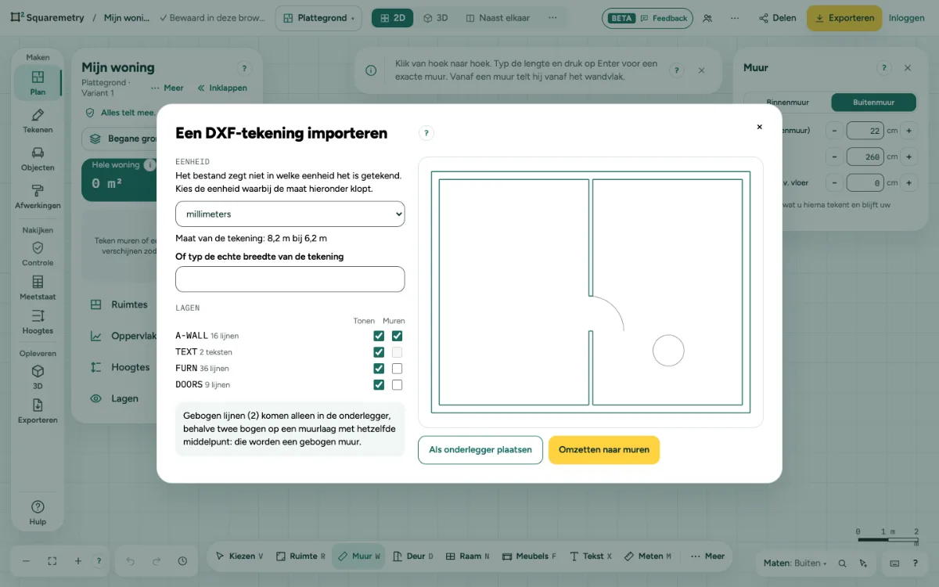
Task: Select the Meten tool
Action: [648, 556]
